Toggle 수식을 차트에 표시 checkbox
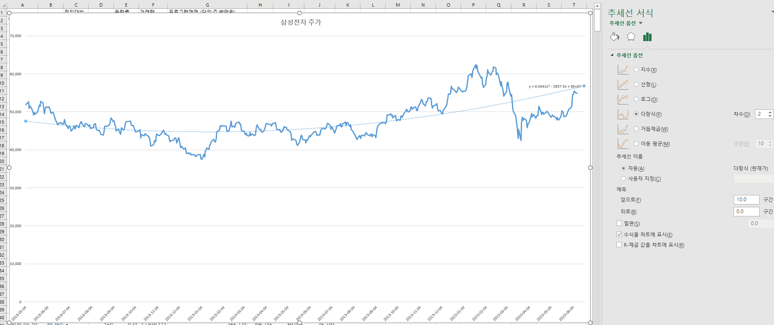 click(619, 234)
